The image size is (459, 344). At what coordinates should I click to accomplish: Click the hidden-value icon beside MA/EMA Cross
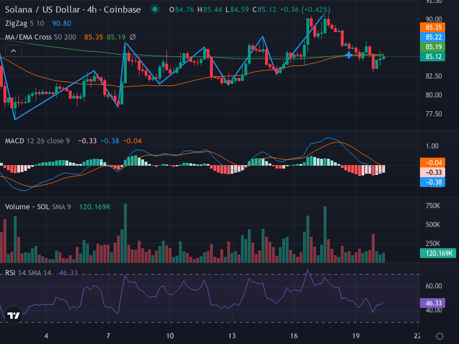(133, 37)
